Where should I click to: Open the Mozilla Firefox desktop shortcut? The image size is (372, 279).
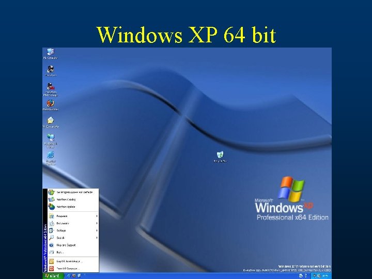click(50, 105)
